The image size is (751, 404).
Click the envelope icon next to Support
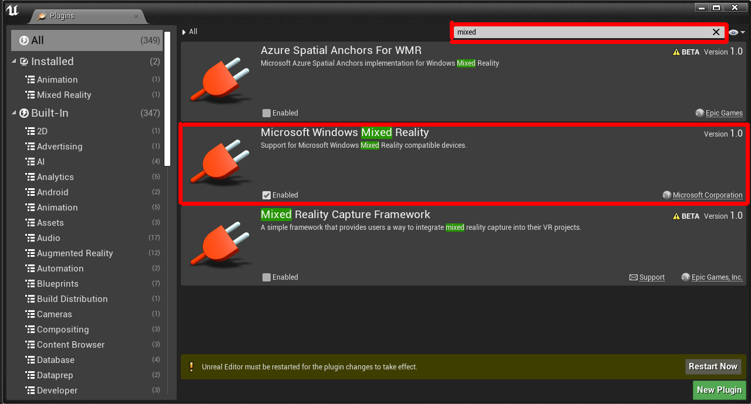coord(634,277)
